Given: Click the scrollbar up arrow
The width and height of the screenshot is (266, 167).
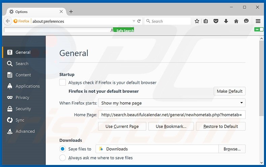Looking at the screenshot, I should click(261, 39).
